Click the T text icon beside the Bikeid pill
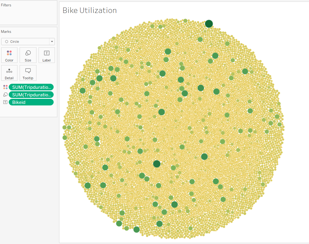 point(5,102)
